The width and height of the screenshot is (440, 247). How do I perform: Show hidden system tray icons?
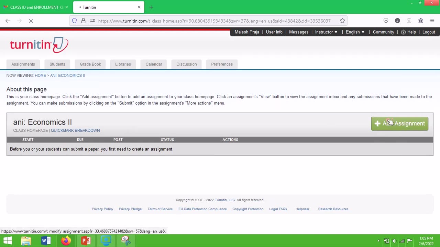click(x=378, y=241)
